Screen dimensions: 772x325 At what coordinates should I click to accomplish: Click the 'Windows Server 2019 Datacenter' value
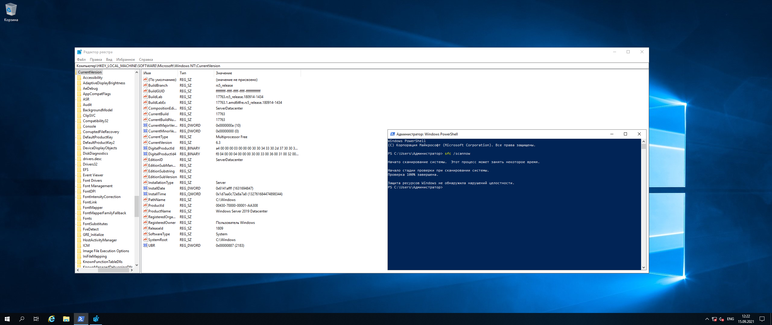242,211
